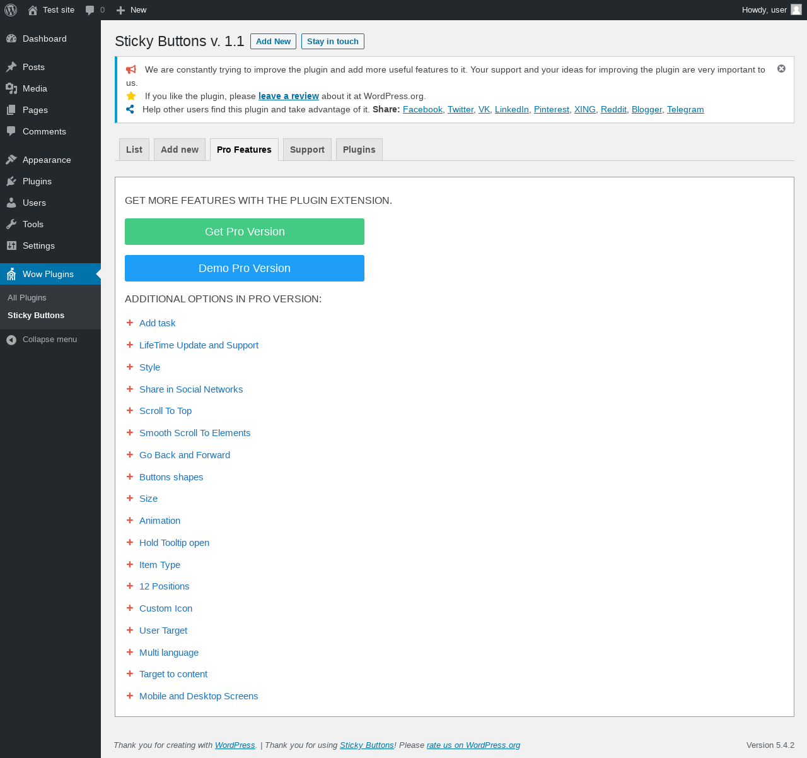
Task: Open the Test site home icon
Action: [33, 10]
